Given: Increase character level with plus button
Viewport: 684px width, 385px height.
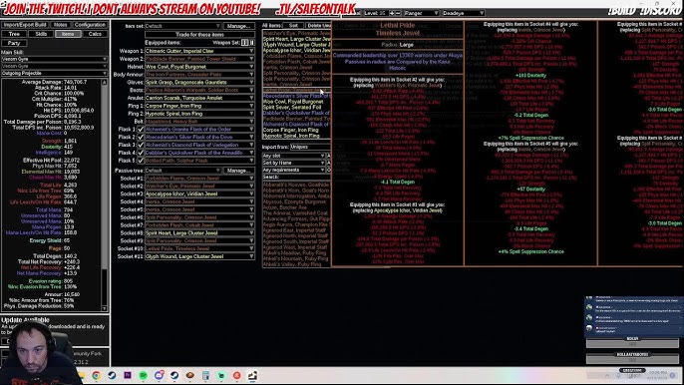Looking at the screenshot, I should click(392, 13).
